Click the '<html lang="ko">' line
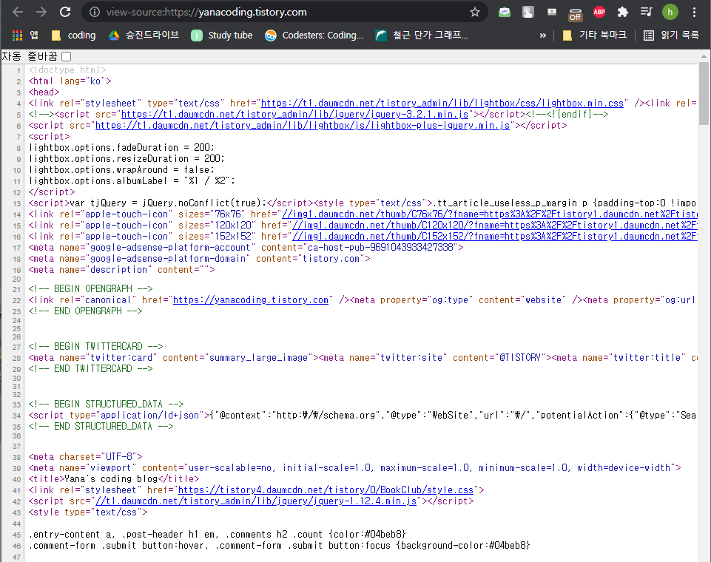This screenshot has height=562, width=711. click(70, 81)
